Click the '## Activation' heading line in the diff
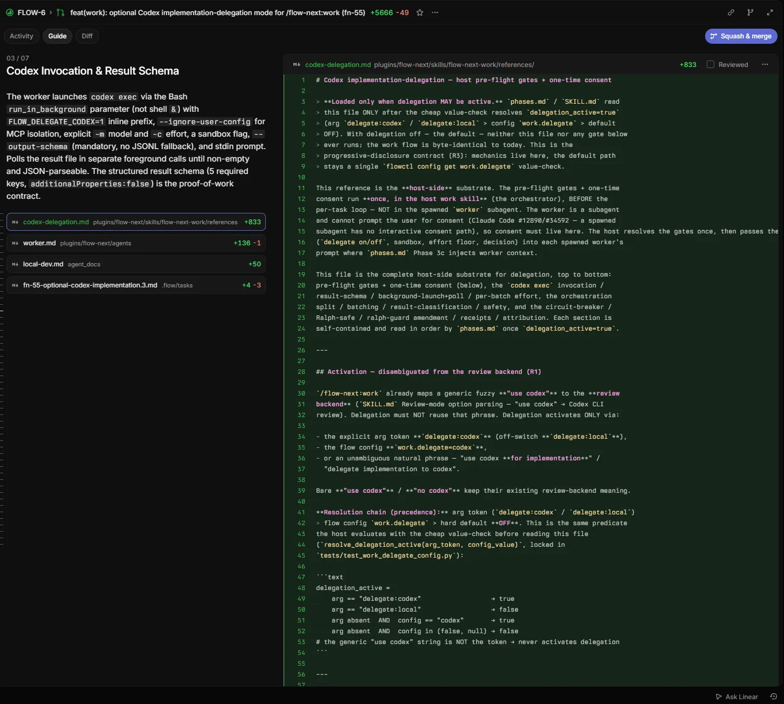The width and height of the screenshot is (784, 704). point(428,372)
